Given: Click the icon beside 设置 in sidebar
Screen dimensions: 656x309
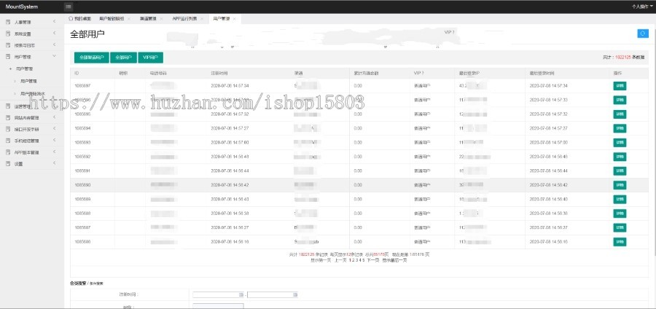Looking at the screenshot, I should 8,164.
